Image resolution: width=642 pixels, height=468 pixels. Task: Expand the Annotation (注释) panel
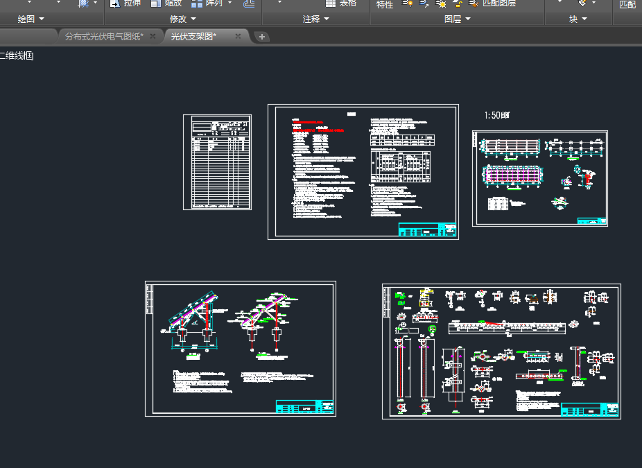(x=315, y=19)
